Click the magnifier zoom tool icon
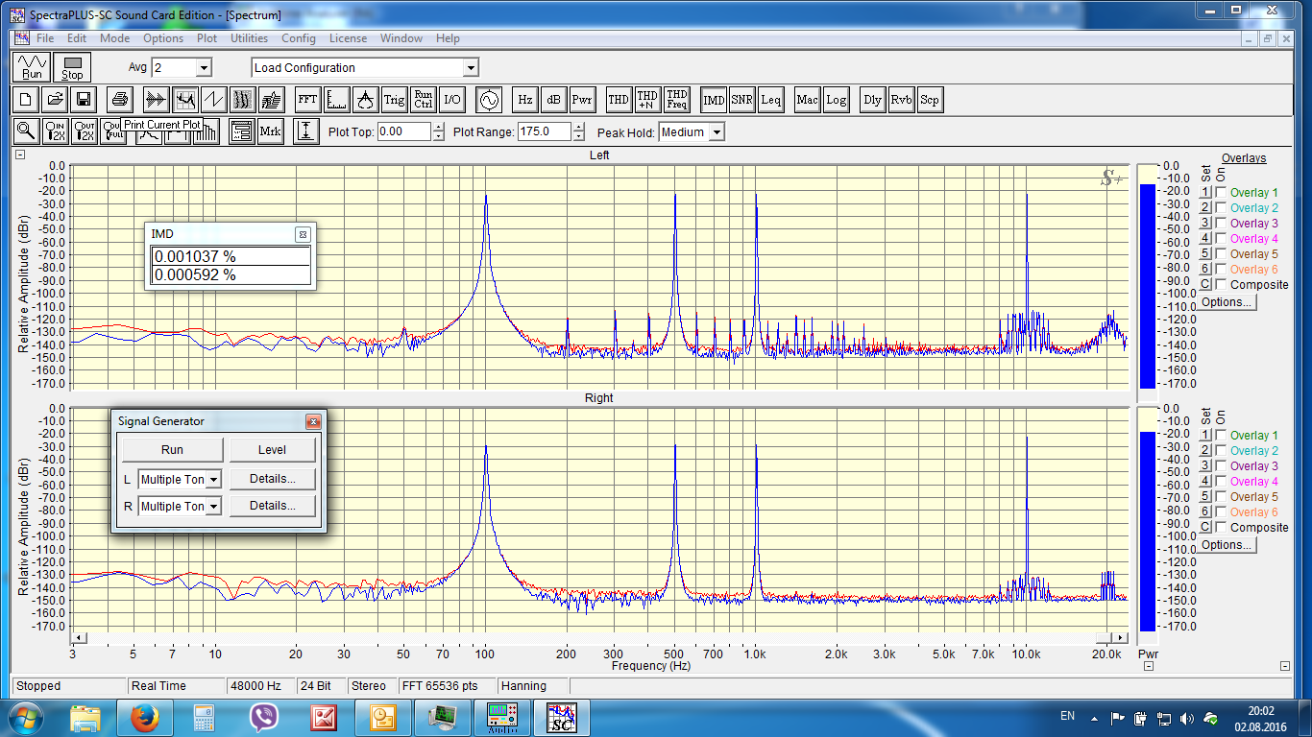This screenshot has height=737, width=1312. pyautogui.click(x=26, y=131)
